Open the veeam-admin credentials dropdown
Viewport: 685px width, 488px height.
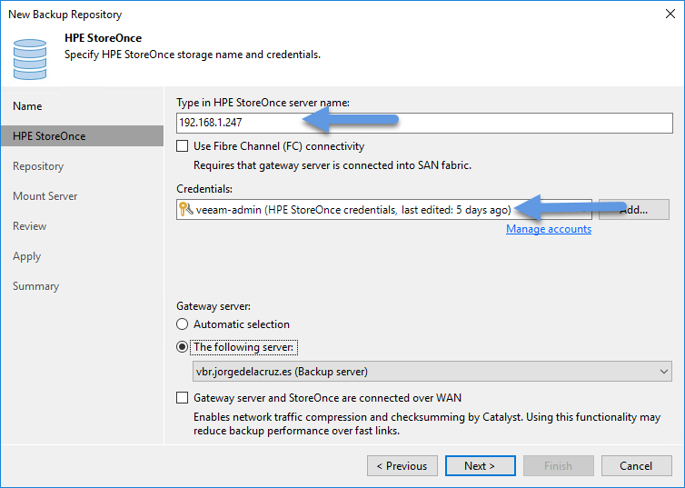384,210
